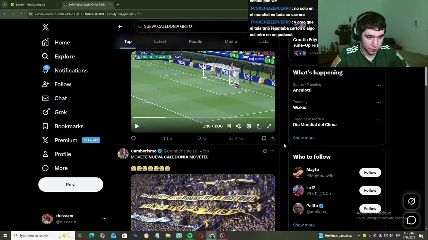Go back with the search back arrow
This screenshot has height=240, width=428.
pyautogui.click(x=120, y=26)
